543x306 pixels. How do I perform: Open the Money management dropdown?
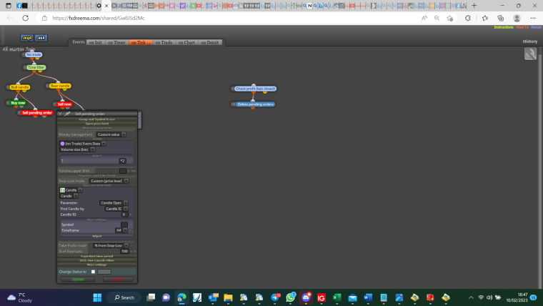point(111,134)
